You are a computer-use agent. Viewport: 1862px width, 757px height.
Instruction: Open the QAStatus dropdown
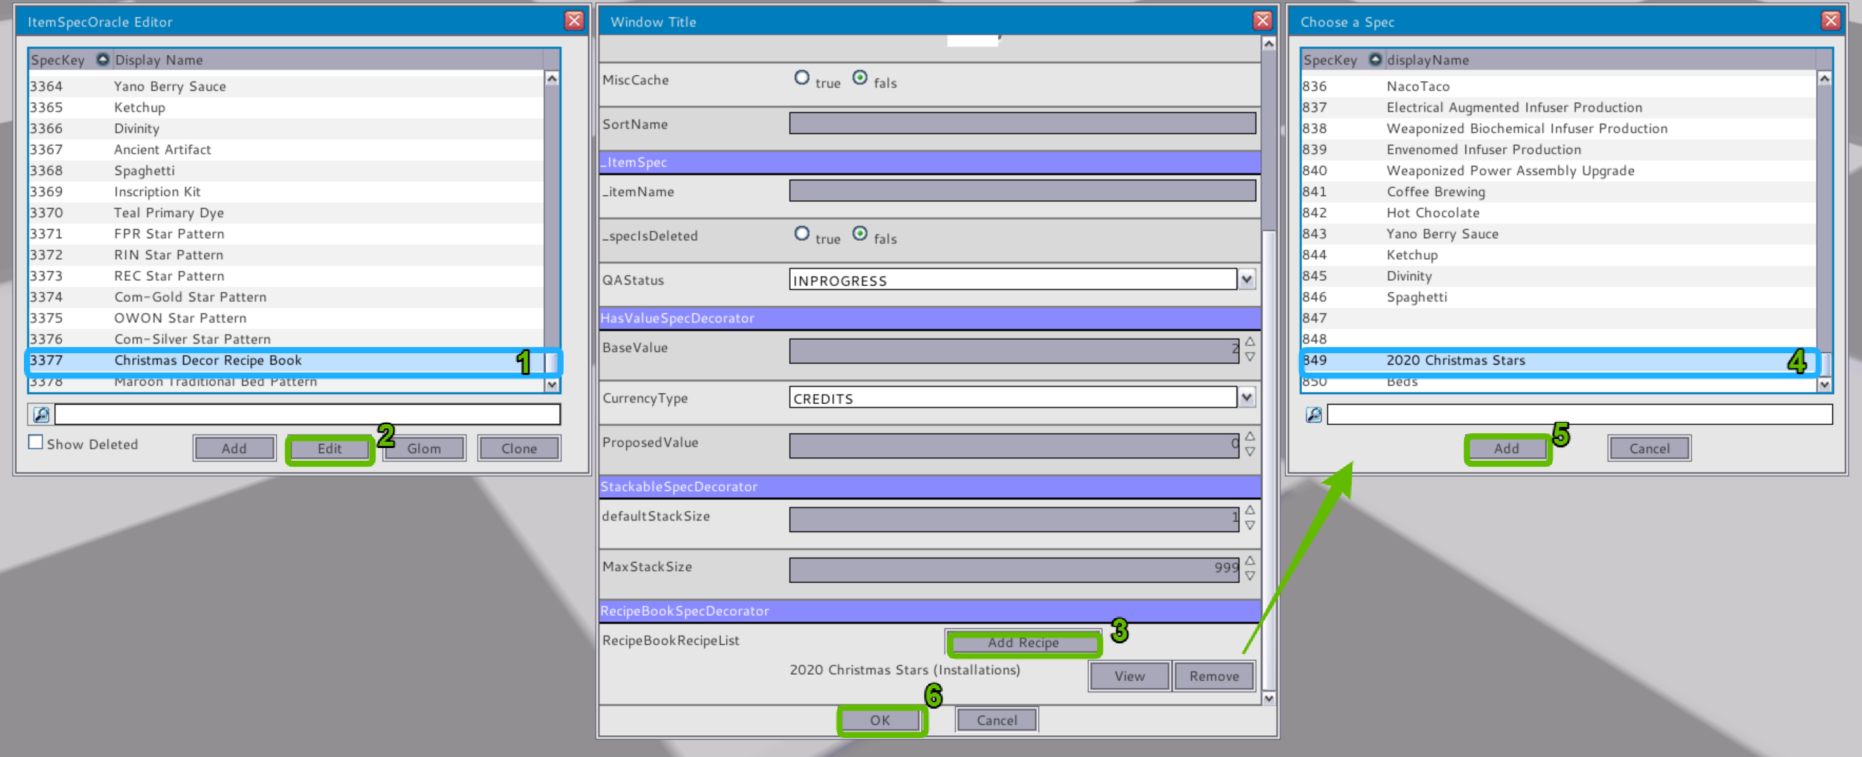[x=1247, y=279]
